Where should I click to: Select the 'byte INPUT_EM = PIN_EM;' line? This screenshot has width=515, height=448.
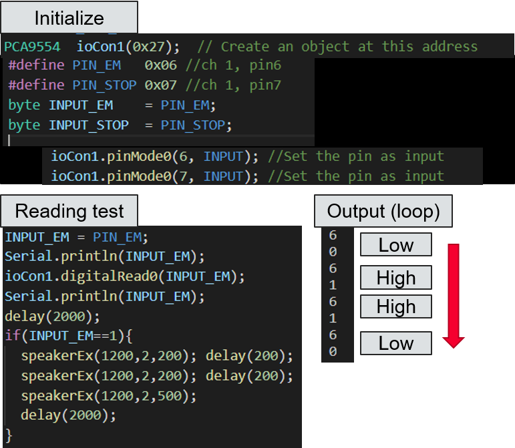pos(112,105)
